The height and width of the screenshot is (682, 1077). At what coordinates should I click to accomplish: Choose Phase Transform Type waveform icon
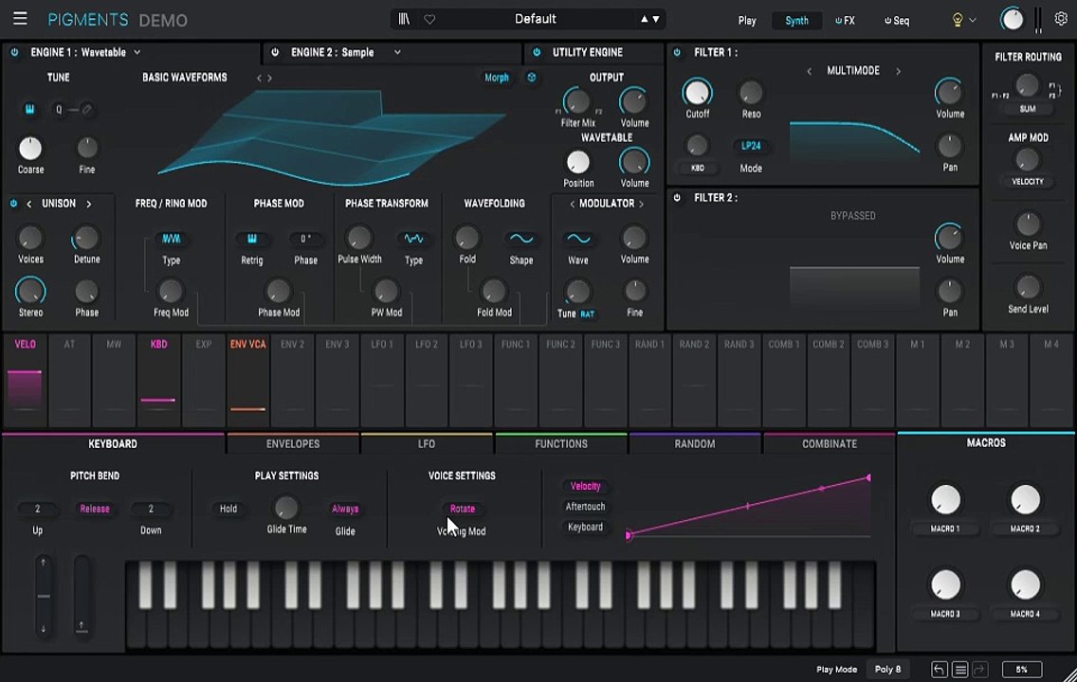tap(413, 239)
